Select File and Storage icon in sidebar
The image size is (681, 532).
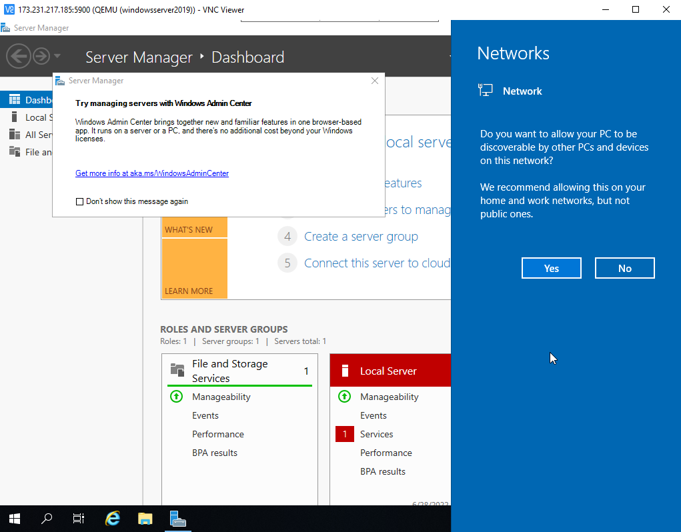15,152
